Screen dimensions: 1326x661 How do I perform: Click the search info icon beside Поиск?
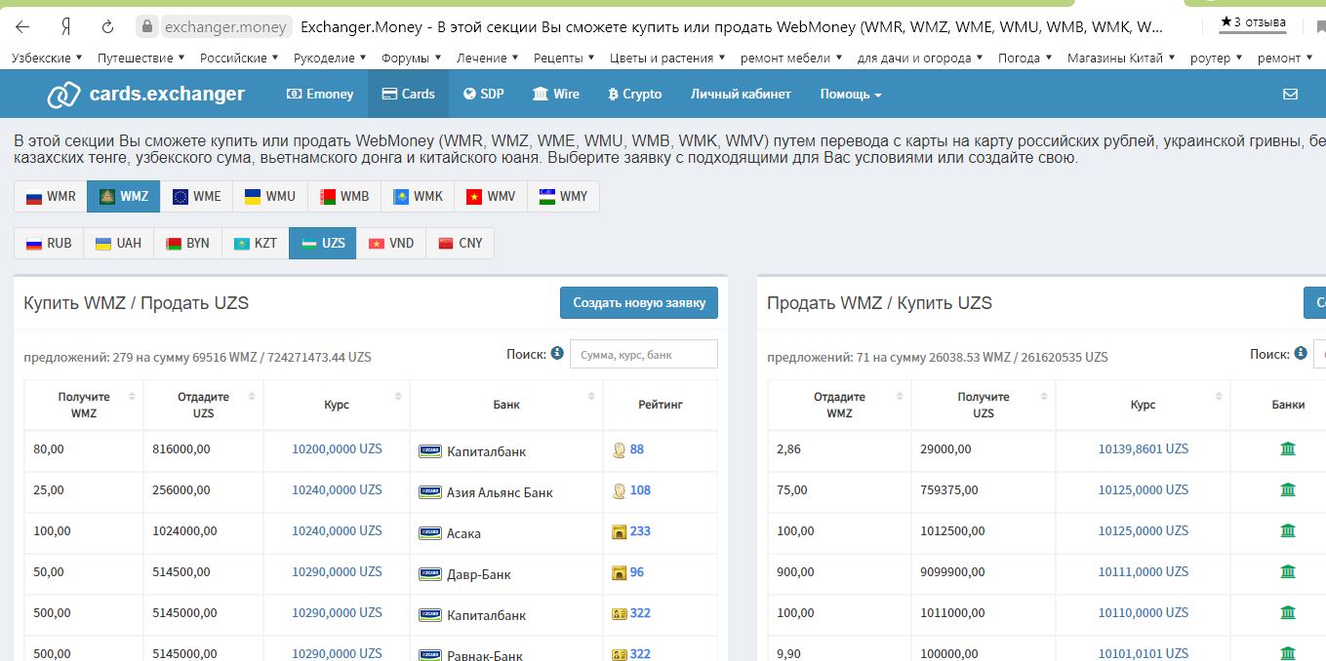557,354
